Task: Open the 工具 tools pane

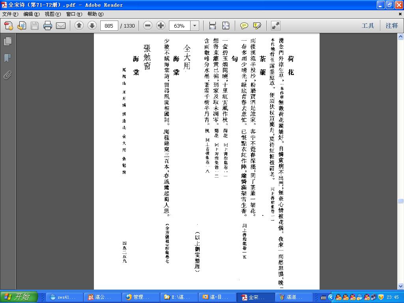Action: [x=368, y=26]
